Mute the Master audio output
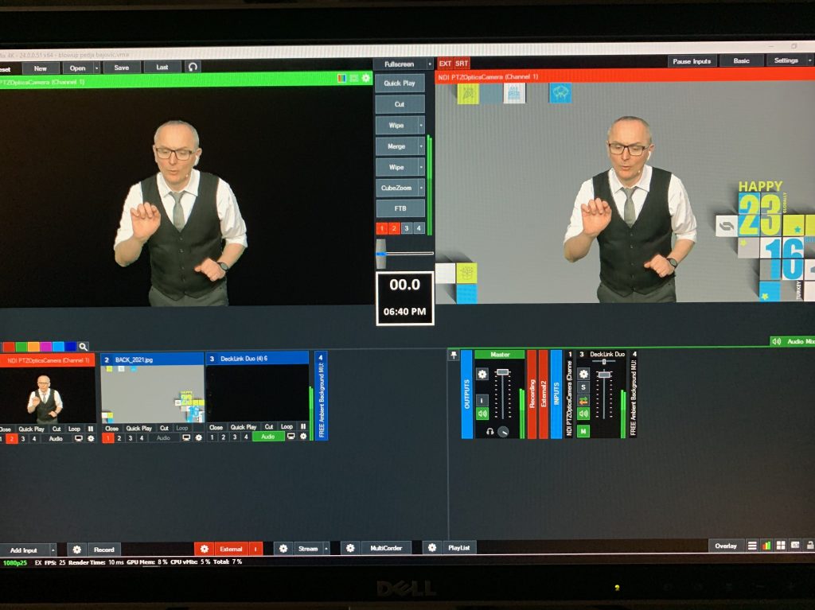Viewport: 815px width, 610px height. tap(482, 414)
